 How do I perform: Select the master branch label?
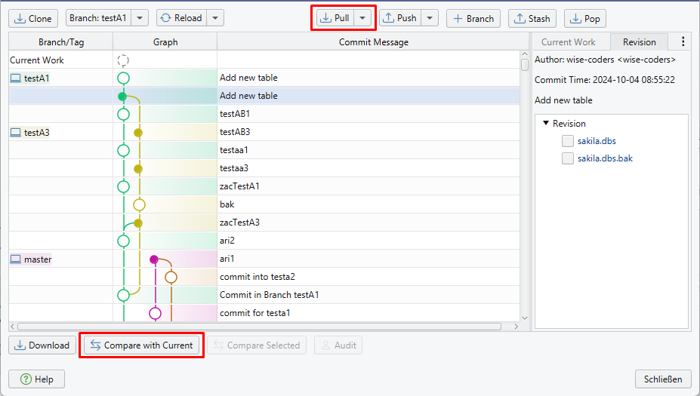point(31,259)
